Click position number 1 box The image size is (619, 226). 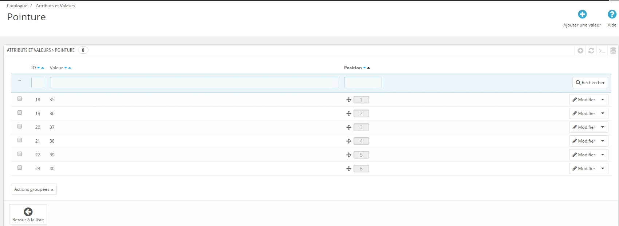(361, 100)
